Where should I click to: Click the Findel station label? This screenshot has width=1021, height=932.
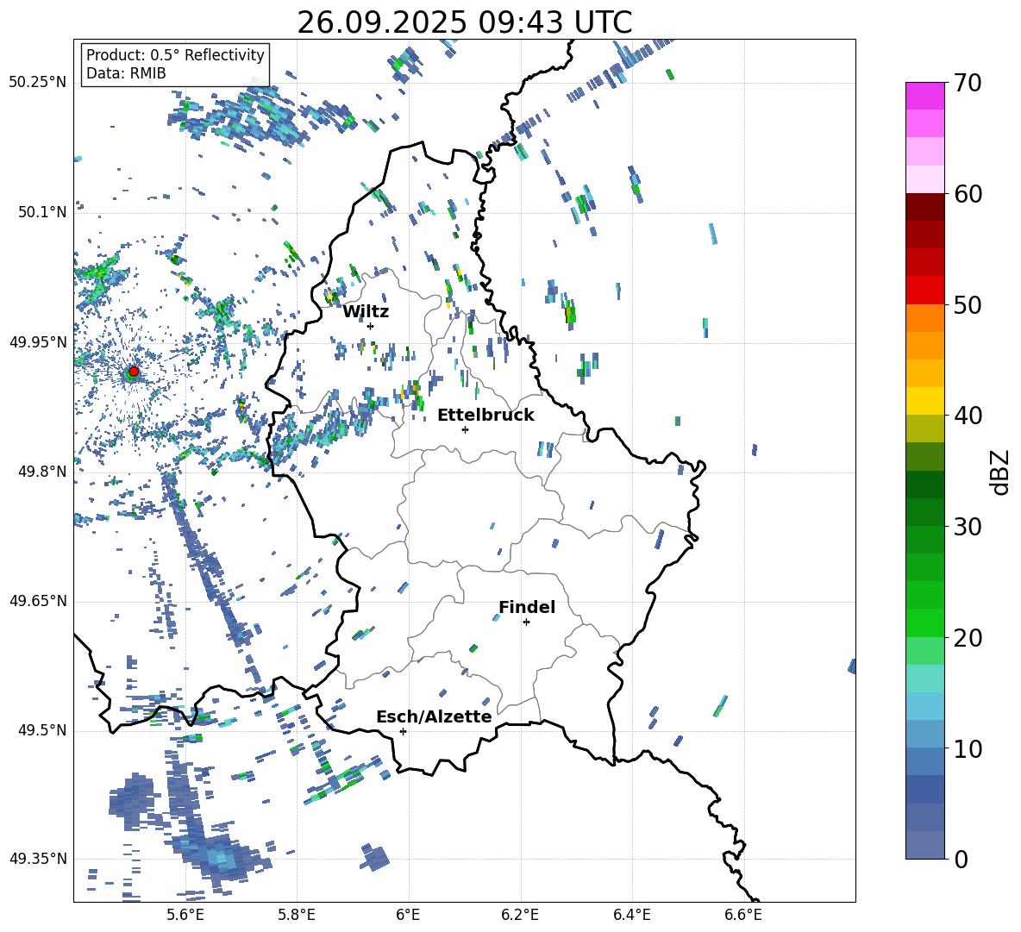pyautogui.click(x=527, y=607)
